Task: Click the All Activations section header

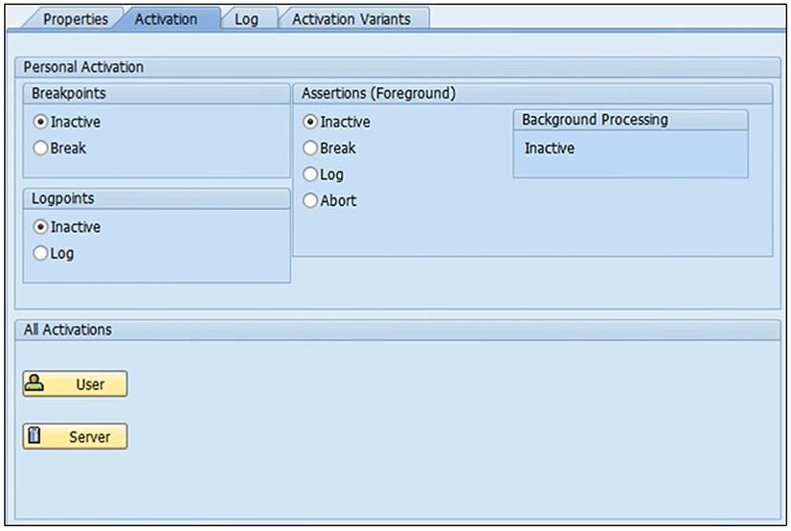Action: point(67,330)
